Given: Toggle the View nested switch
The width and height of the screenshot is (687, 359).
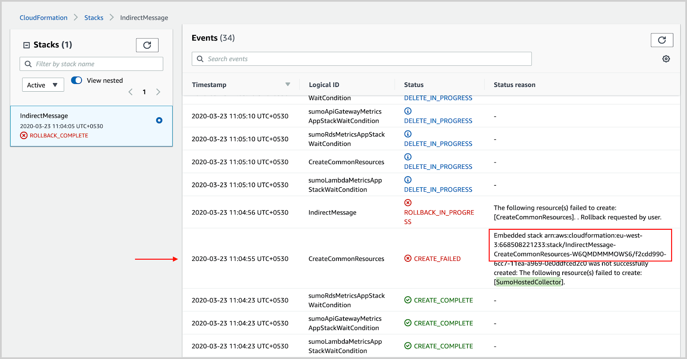Looking at the screenshot, I should tap(76, 81).
